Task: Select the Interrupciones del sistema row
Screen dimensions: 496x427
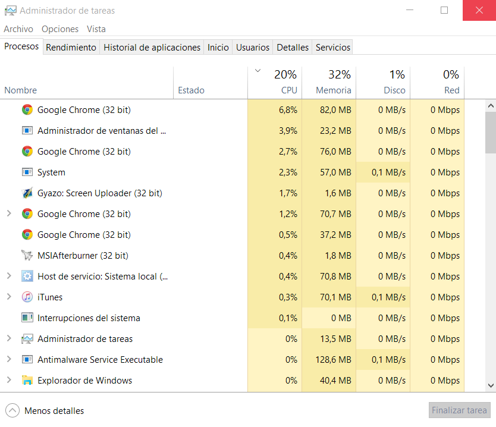Action: pyautogui.click(x=232, y=318)
